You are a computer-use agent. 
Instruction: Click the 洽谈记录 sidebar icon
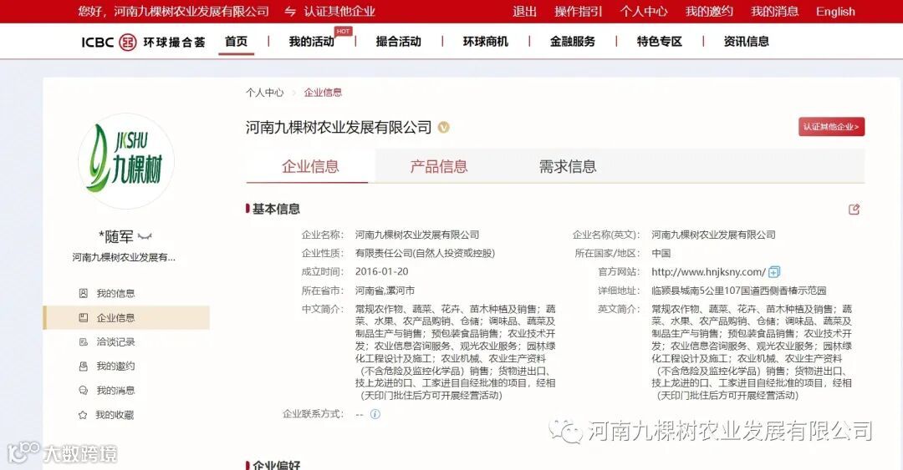[83, 341]
